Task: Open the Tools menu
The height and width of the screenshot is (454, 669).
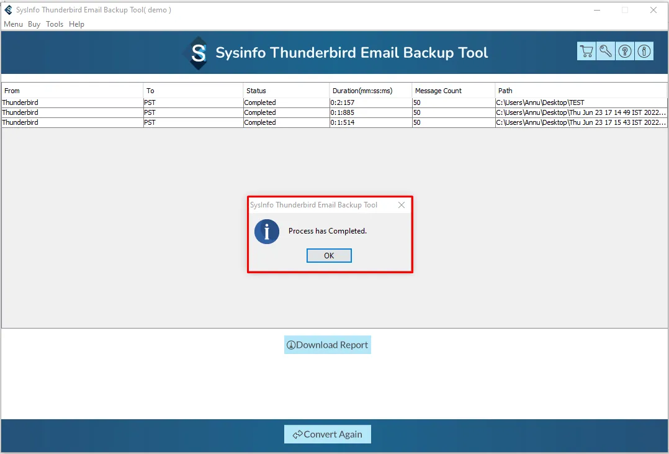Action: tap(55, 24)
